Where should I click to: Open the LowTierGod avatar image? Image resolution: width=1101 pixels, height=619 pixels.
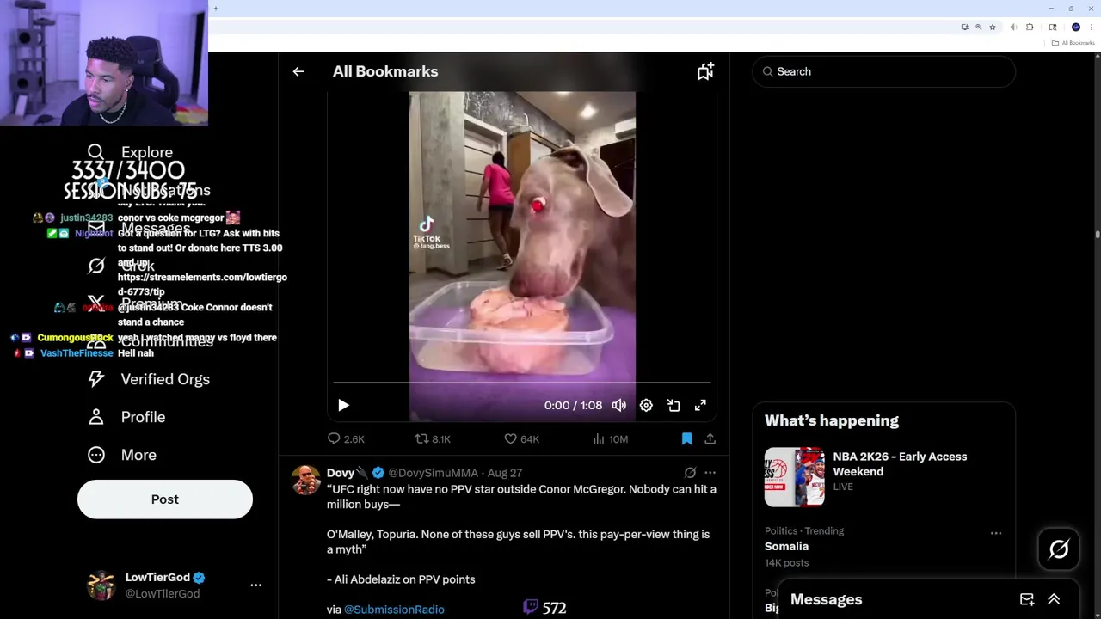101,585
